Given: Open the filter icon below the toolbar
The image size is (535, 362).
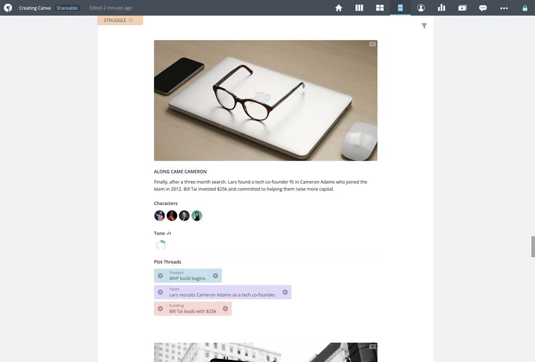Looking at the screenshot, I should (x=424, y=25).
